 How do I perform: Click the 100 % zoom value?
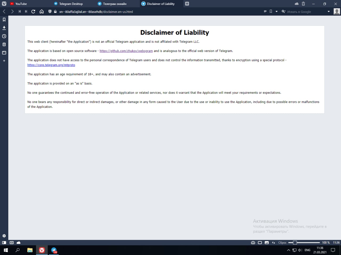(326, 243)
